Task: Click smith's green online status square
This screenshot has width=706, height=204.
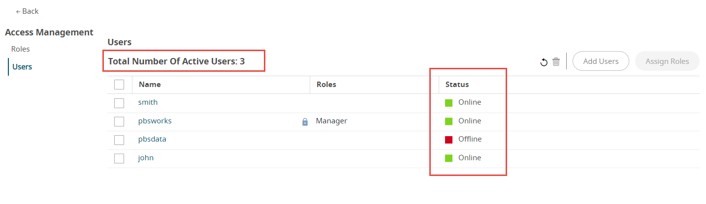Action: (x=449, y=103)
